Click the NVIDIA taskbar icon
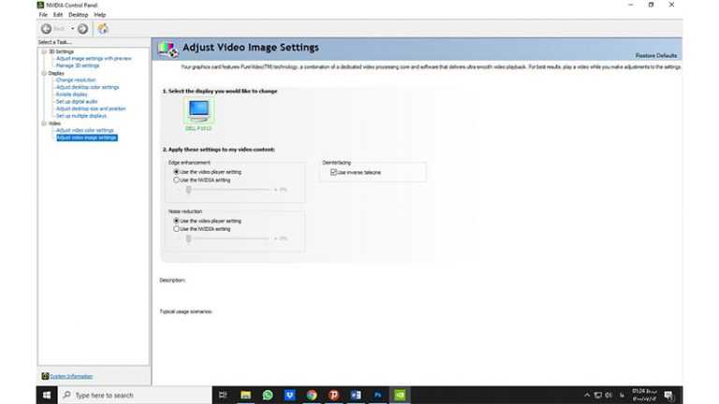Image resolution: width=719 pixels, height=404 pixels. 400,395
